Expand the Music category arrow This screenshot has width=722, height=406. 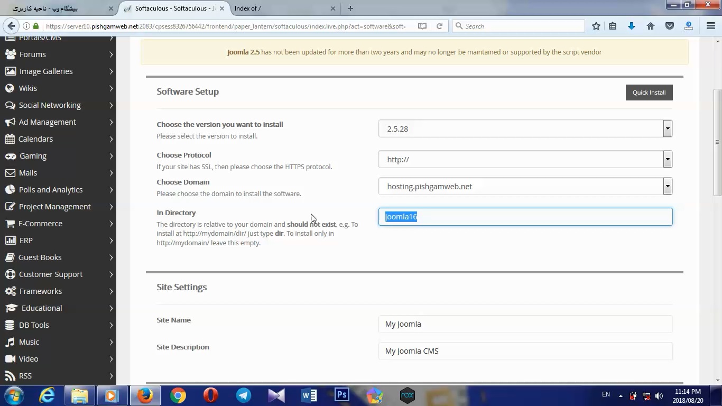coord(111,342)
